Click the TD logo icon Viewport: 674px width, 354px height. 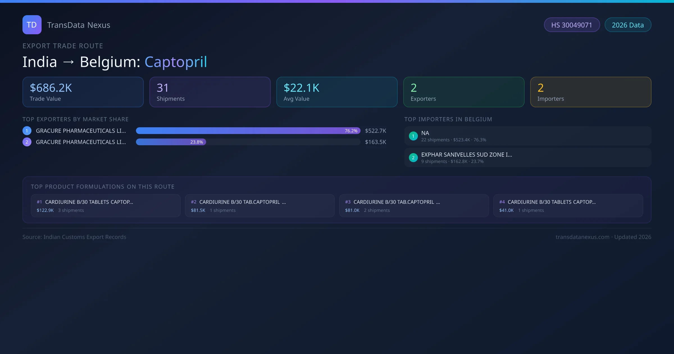click(x=32, y=25)
